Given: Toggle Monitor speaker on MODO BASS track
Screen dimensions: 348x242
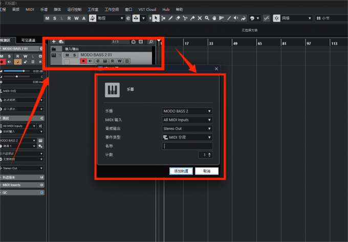Looking at the screenshot, I should pyautogui.click(x=91, y=61).
